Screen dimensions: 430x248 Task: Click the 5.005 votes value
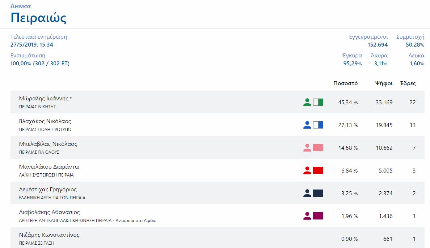click(385, 171)
